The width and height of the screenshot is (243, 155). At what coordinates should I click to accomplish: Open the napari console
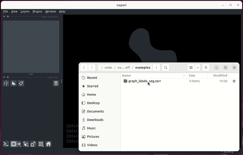6,144
